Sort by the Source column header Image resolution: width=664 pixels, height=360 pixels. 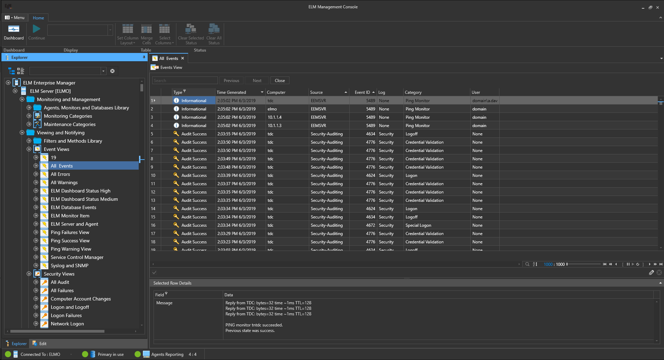click(x=329, y=92)
